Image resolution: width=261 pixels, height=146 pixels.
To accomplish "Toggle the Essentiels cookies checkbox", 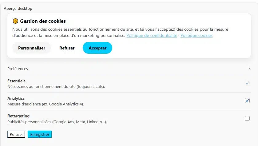I will [x=247, y=83].
